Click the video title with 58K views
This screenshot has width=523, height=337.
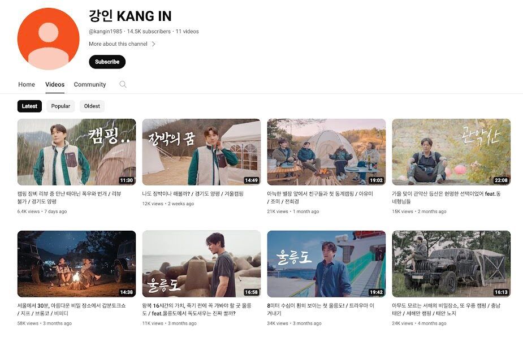71,309
